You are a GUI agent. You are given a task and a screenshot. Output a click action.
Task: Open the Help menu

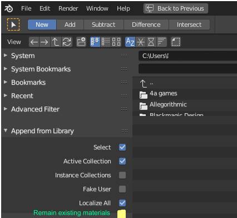(124, 8)
